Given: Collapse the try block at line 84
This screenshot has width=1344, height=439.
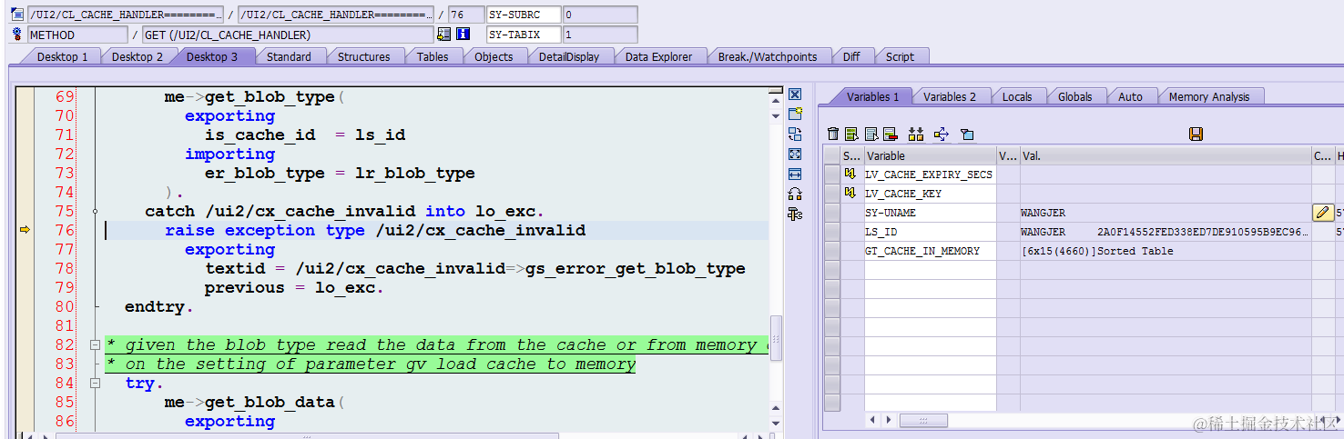Looking at the screenshot, I should (95, 384).
